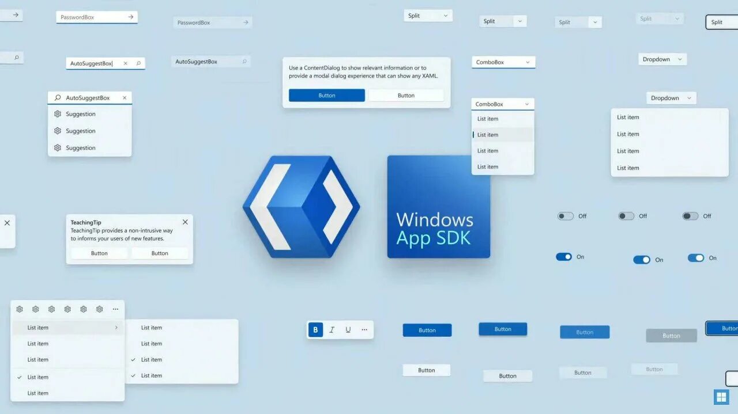
Task: Expand the List item submenu chevron
Action: click(x=116, y=327)
